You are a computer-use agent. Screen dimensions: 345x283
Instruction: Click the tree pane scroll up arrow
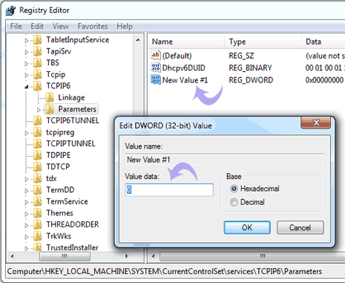(x=138, y=40)
